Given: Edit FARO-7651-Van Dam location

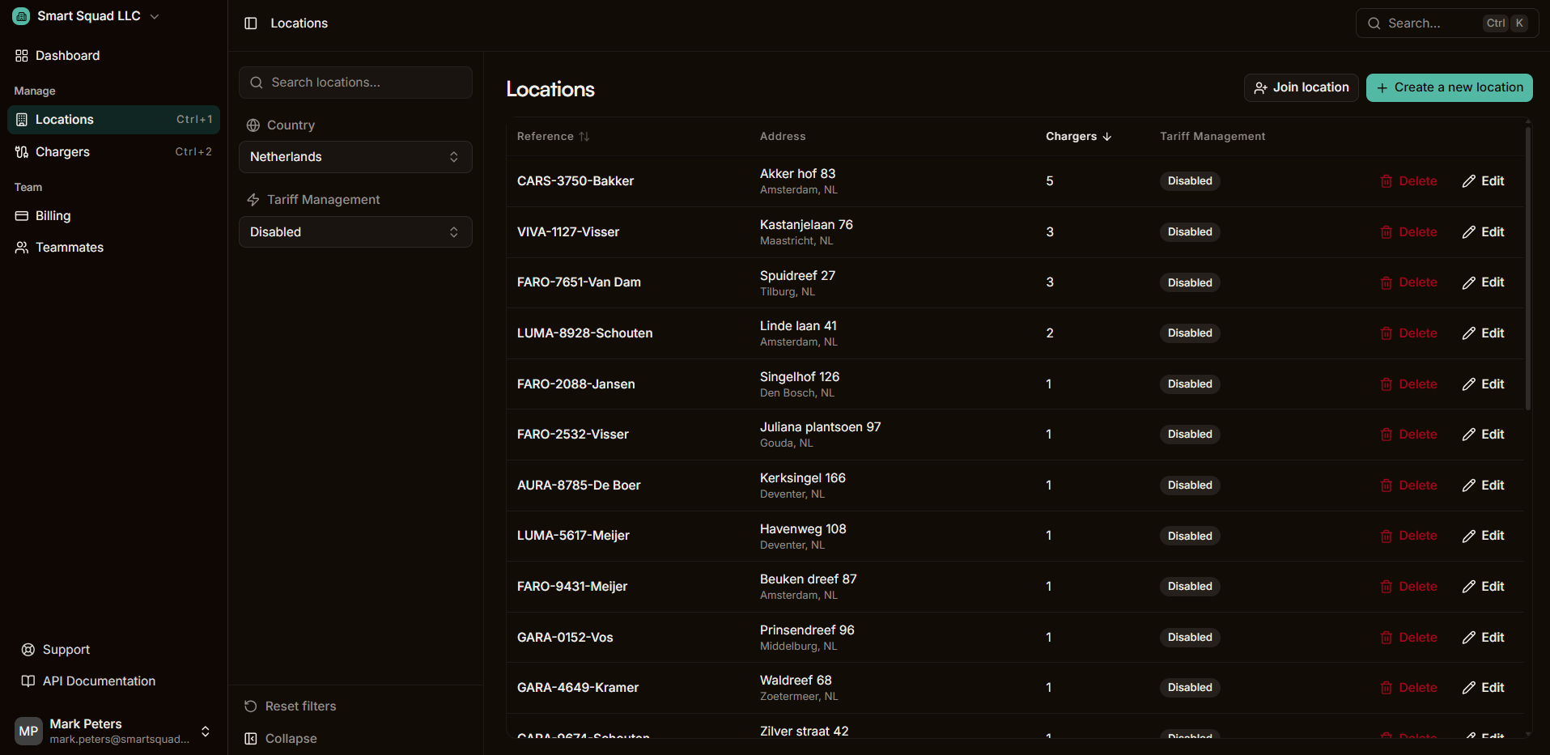Looking at the screenshot, I should [1483, 282].
